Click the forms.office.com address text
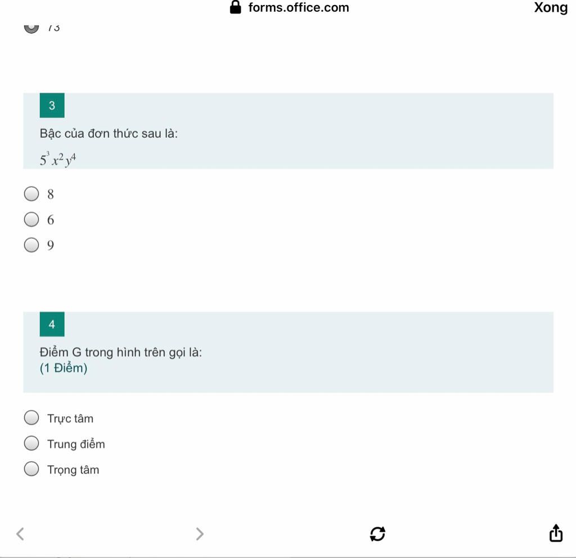Viewport: 576px width, 558px height. 298,8
